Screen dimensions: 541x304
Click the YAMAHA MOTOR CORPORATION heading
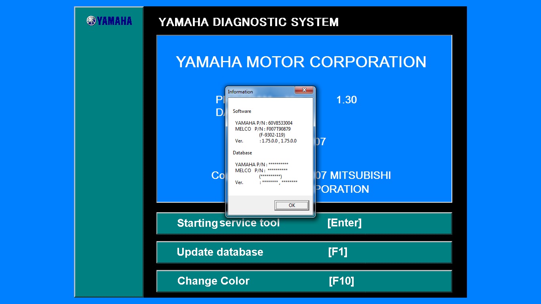tap(301, 62)
